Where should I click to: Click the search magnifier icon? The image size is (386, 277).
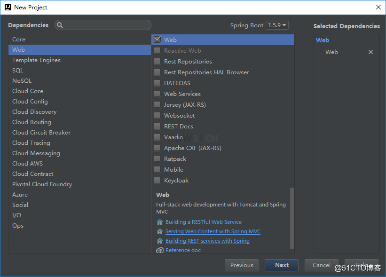pyautogui.click(x=60, y=25)
